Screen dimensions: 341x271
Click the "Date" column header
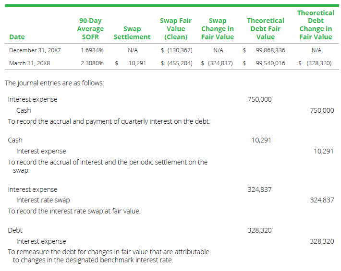click(x=16, y=37)
